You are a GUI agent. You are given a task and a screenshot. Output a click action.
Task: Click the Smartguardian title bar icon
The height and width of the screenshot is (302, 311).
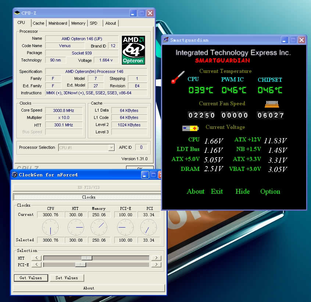pos(166,40)
